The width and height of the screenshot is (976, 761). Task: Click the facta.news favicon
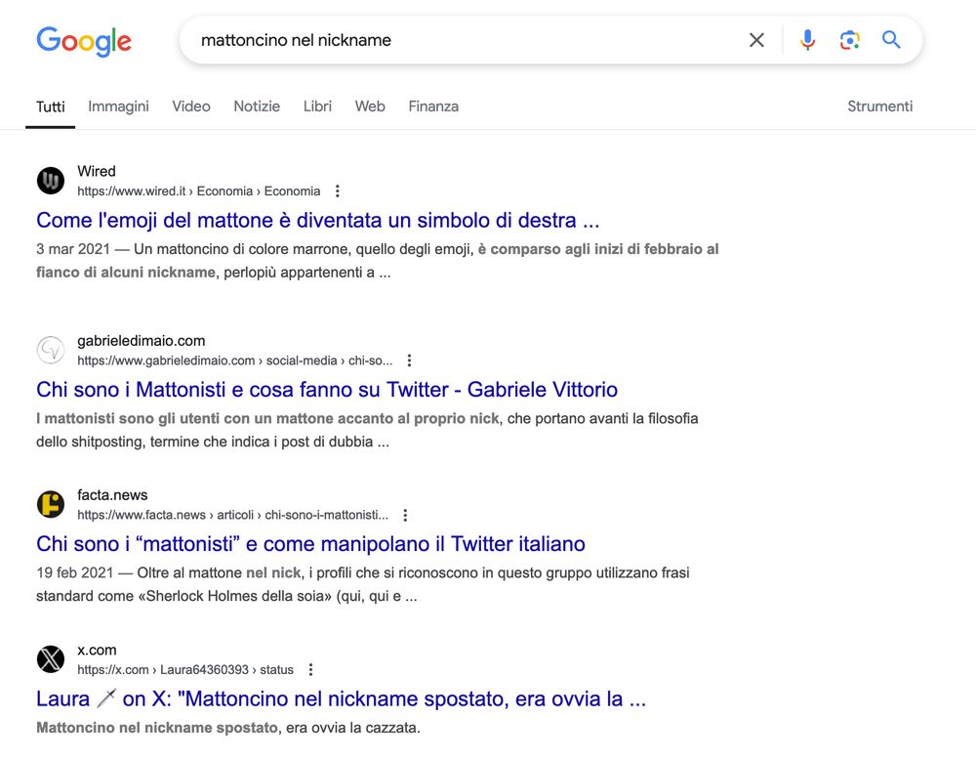point(51,504)
